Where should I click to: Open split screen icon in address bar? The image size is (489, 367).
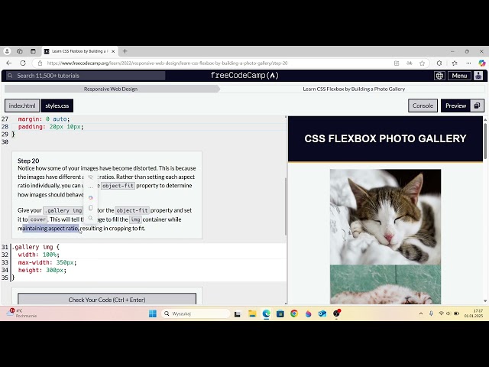coord(397,63)
